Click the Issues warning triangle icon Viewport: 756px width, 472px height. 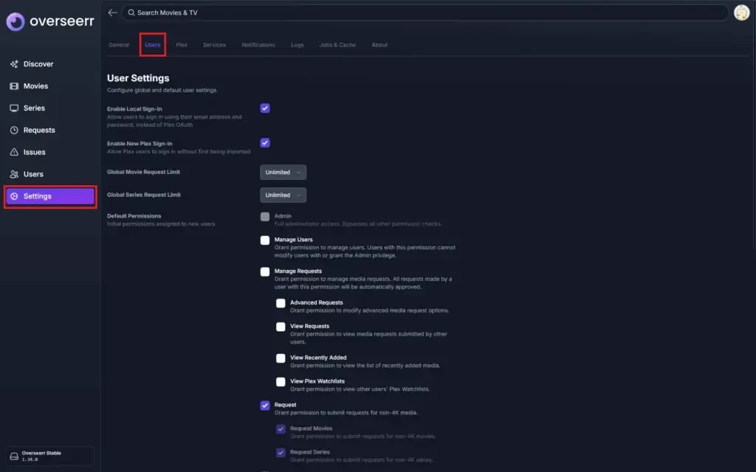14,153
